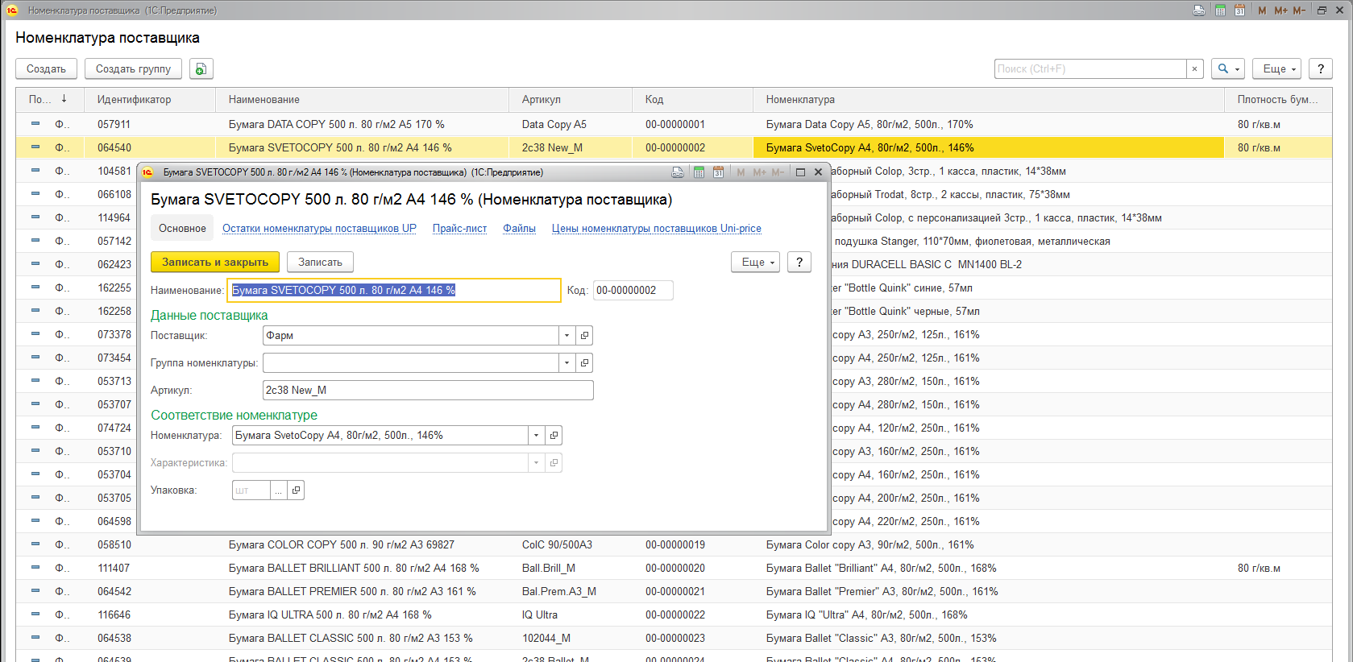Viewport: 1353px width, 662px height.
Task: Open the calendar in the main title bar
Action: (x=1239, y=10)
